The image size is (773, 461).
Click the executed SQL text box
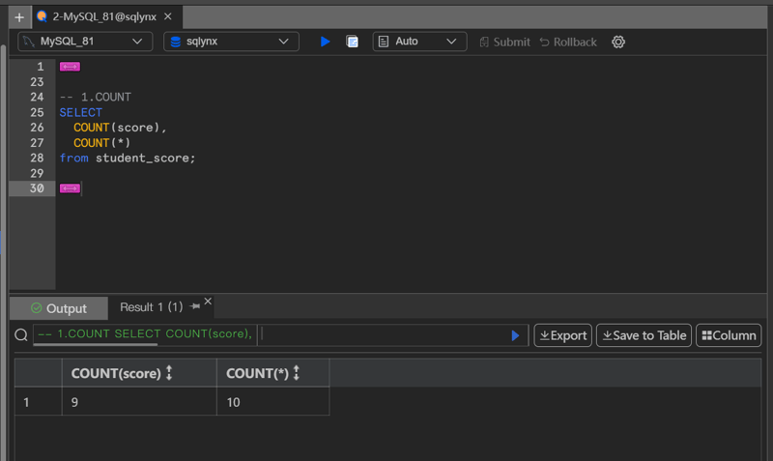pos(145,333)
